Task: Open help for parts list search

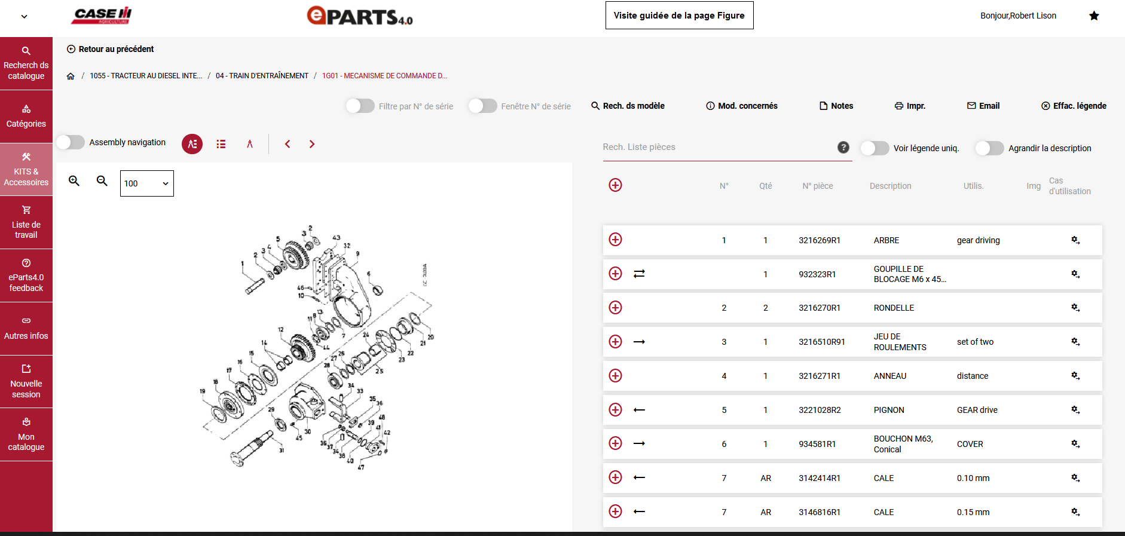Action: [843, 147]
